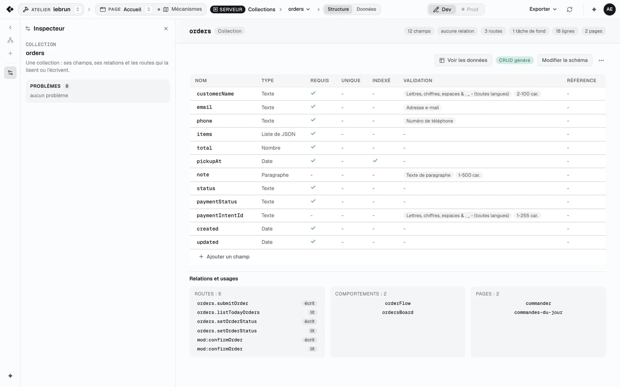
Task: Open the Page Accueil selector
Action: [x=125, y=9]
